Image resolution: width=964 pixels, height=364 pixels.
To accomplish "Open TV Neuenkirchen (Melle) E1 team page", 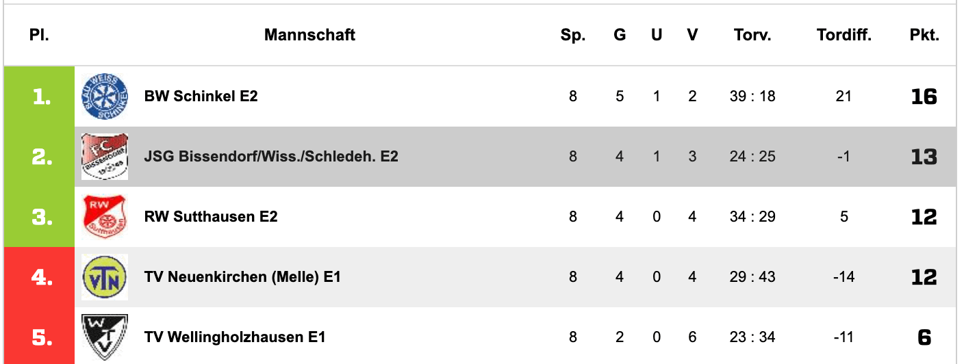I will tap(243, 277).
